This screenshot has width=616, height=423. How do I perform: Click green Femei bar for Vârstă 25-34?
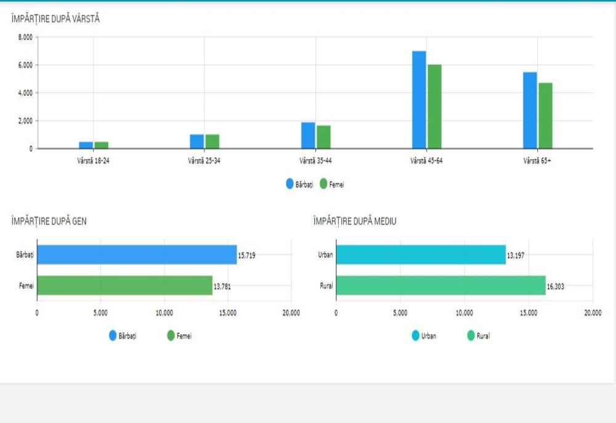[x=213, y=141]
